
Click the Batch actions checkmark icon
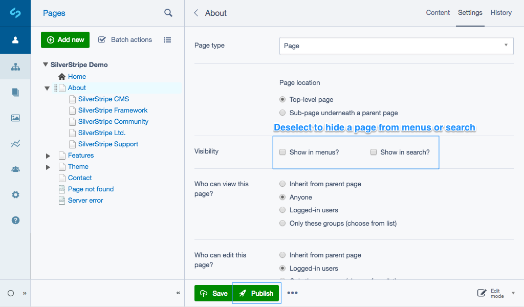102,39
